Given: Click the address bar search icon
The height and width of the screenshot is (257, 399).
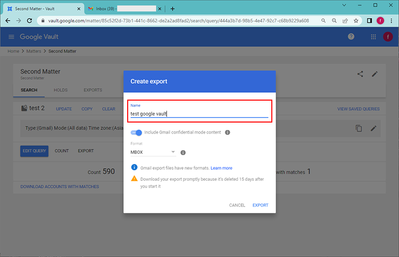Looking at the screenshot, I should [x=323, y=21].
